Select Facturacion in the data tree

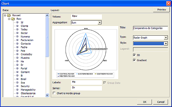27,40
